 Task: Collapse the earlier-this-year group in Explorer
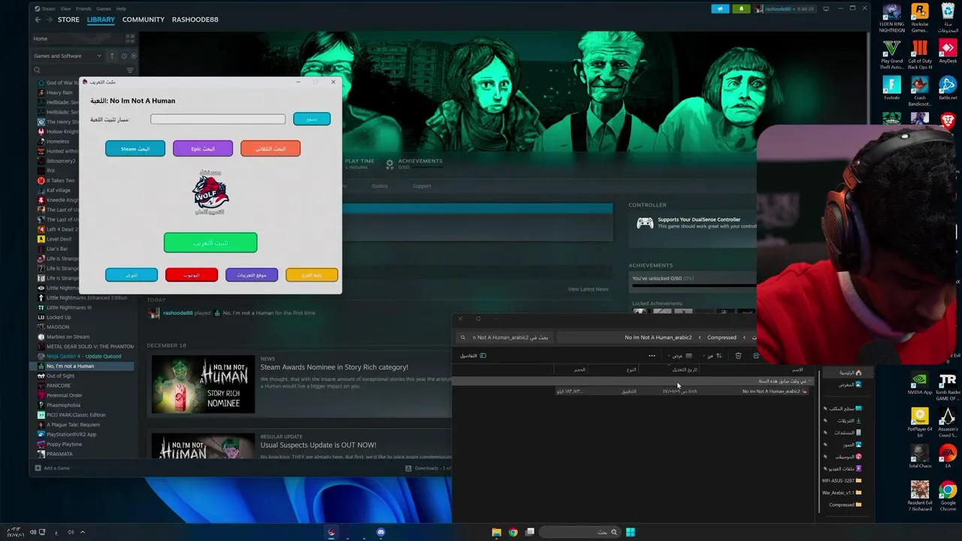[x=809, y=381]
